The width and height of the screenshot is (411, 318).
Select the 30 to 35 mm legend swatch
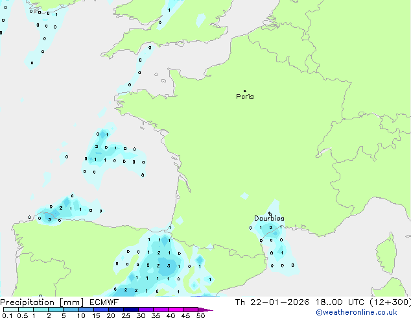coord(145,310)
